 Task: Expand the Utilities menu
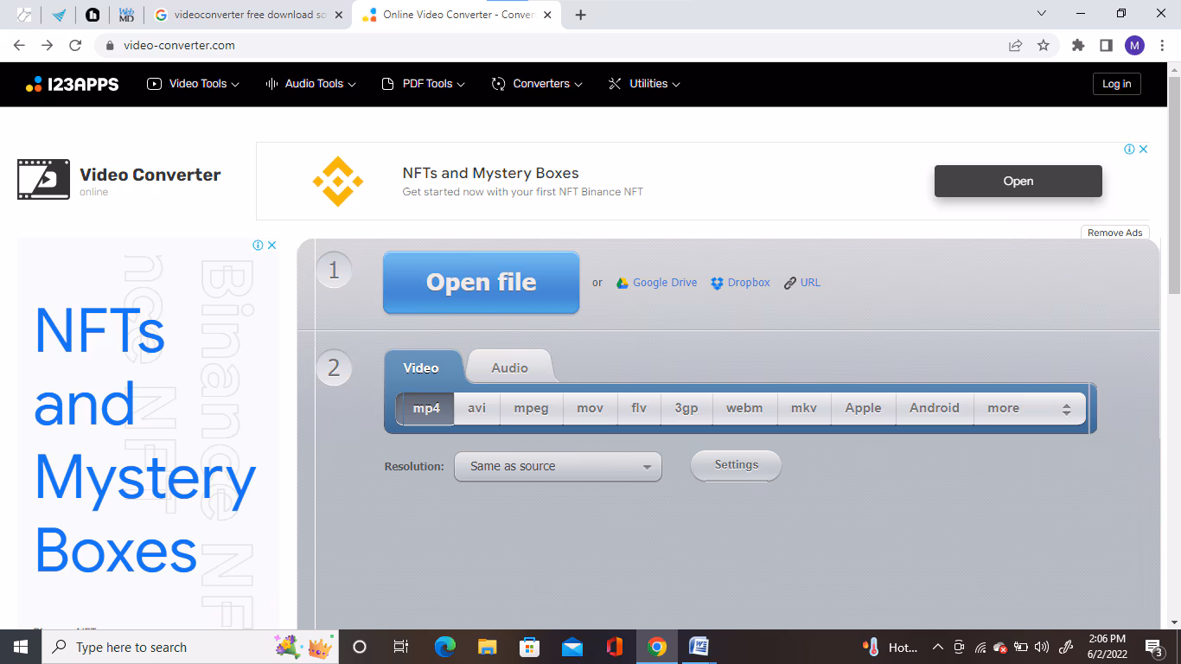point(644,84)
